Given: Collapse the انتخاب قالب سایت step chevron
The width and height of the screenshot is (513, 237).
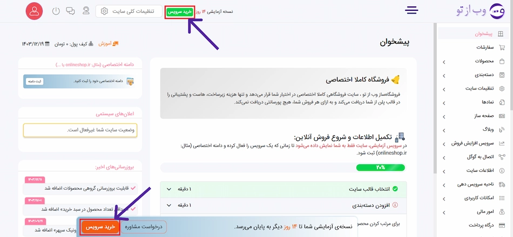Looking at the screenshot, I should click(169, 189).
